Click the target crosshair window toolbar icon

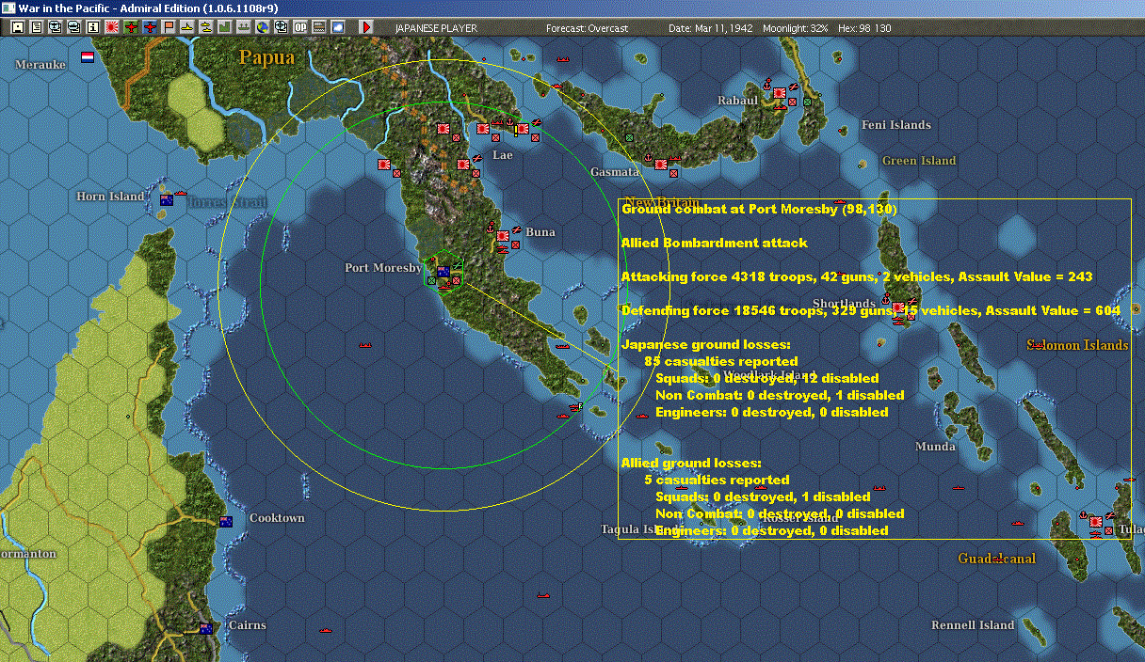pos(281,27)
